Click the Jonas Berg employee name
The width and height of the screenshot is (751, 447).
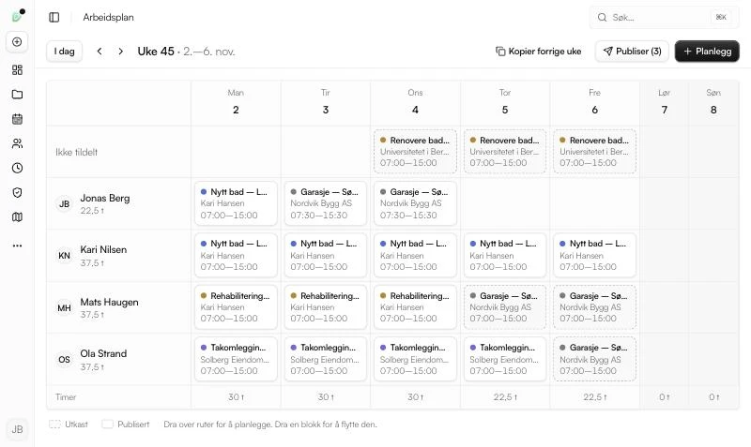[x=105, y=198]
